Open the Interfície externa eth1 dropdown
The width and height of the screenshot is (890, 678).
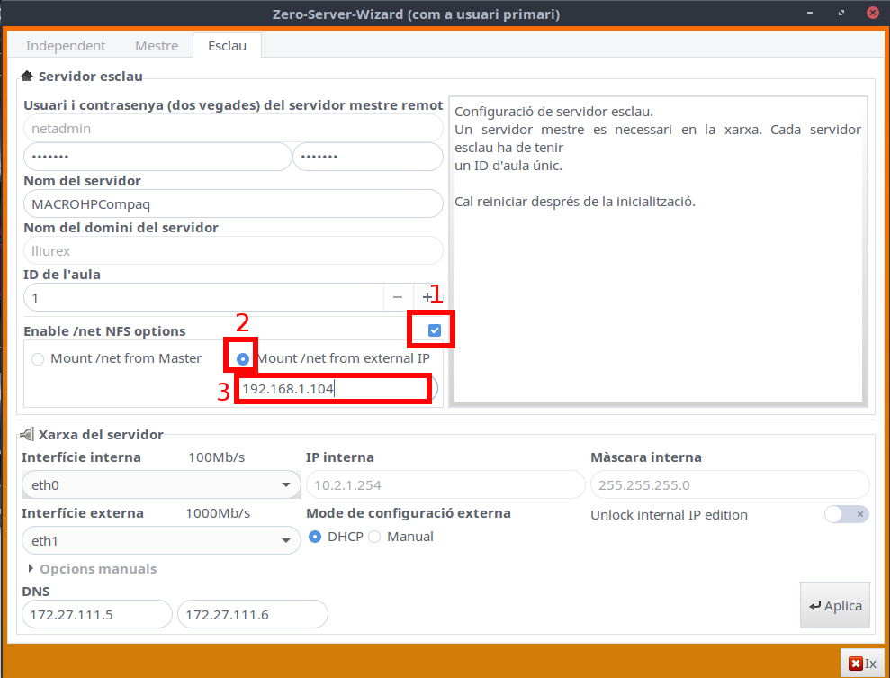(160, 541)
